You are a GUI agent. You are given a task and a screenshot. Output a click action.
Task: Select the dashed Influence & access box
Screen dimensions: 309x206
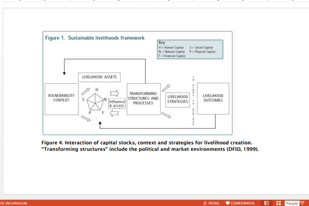(117, 104)
